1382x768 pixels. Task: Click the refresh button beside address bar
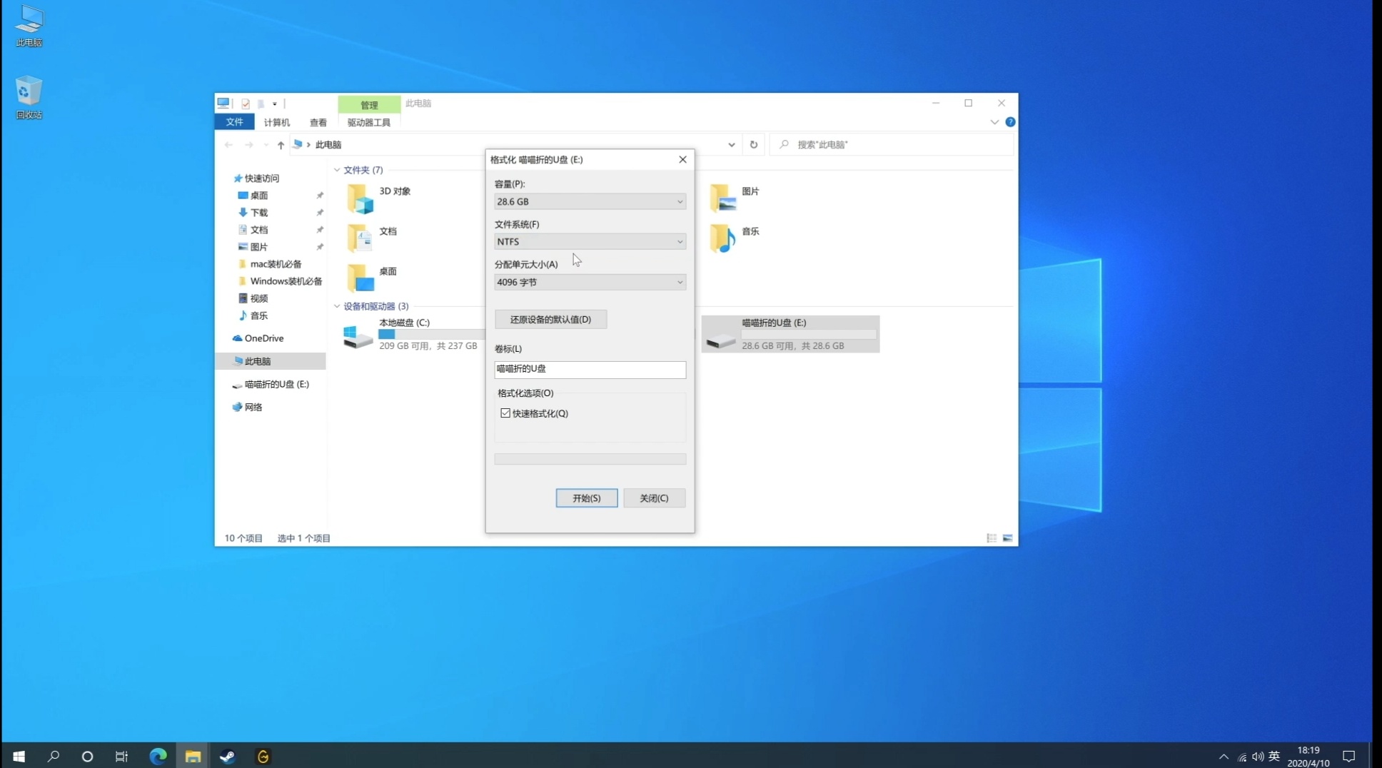753,144
